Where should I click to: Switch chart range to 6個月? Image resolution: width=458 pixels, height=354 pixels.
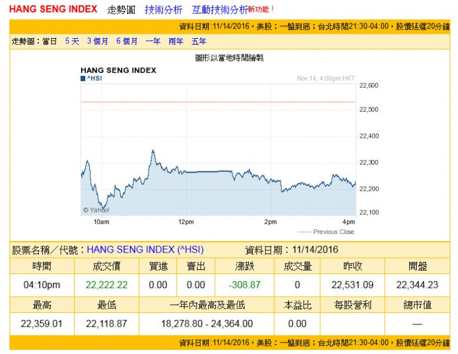tap(127, 41)
